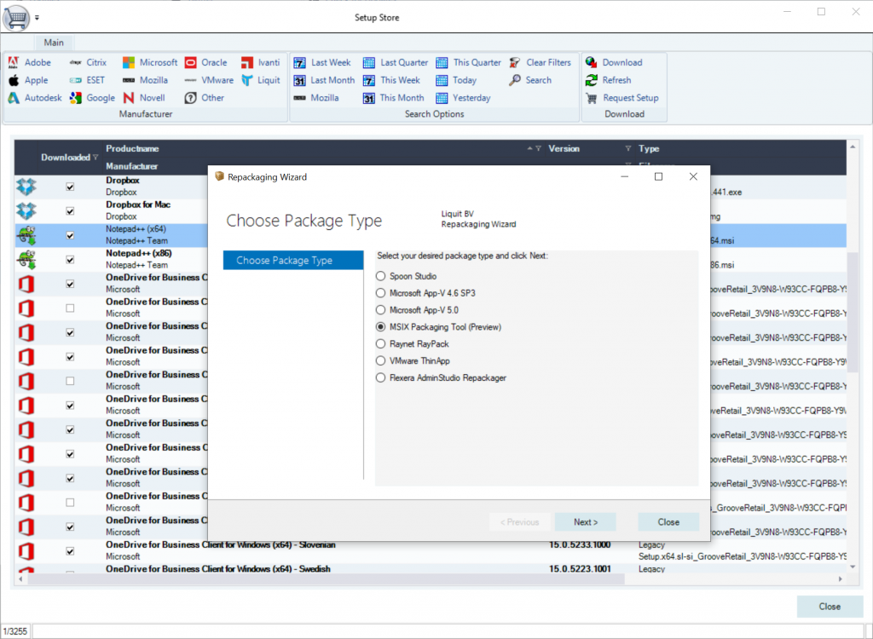The width and height of the screenshot is (873, 639).
Task: Filter by Microsoft manufacturer
Action: coord(150,62)
